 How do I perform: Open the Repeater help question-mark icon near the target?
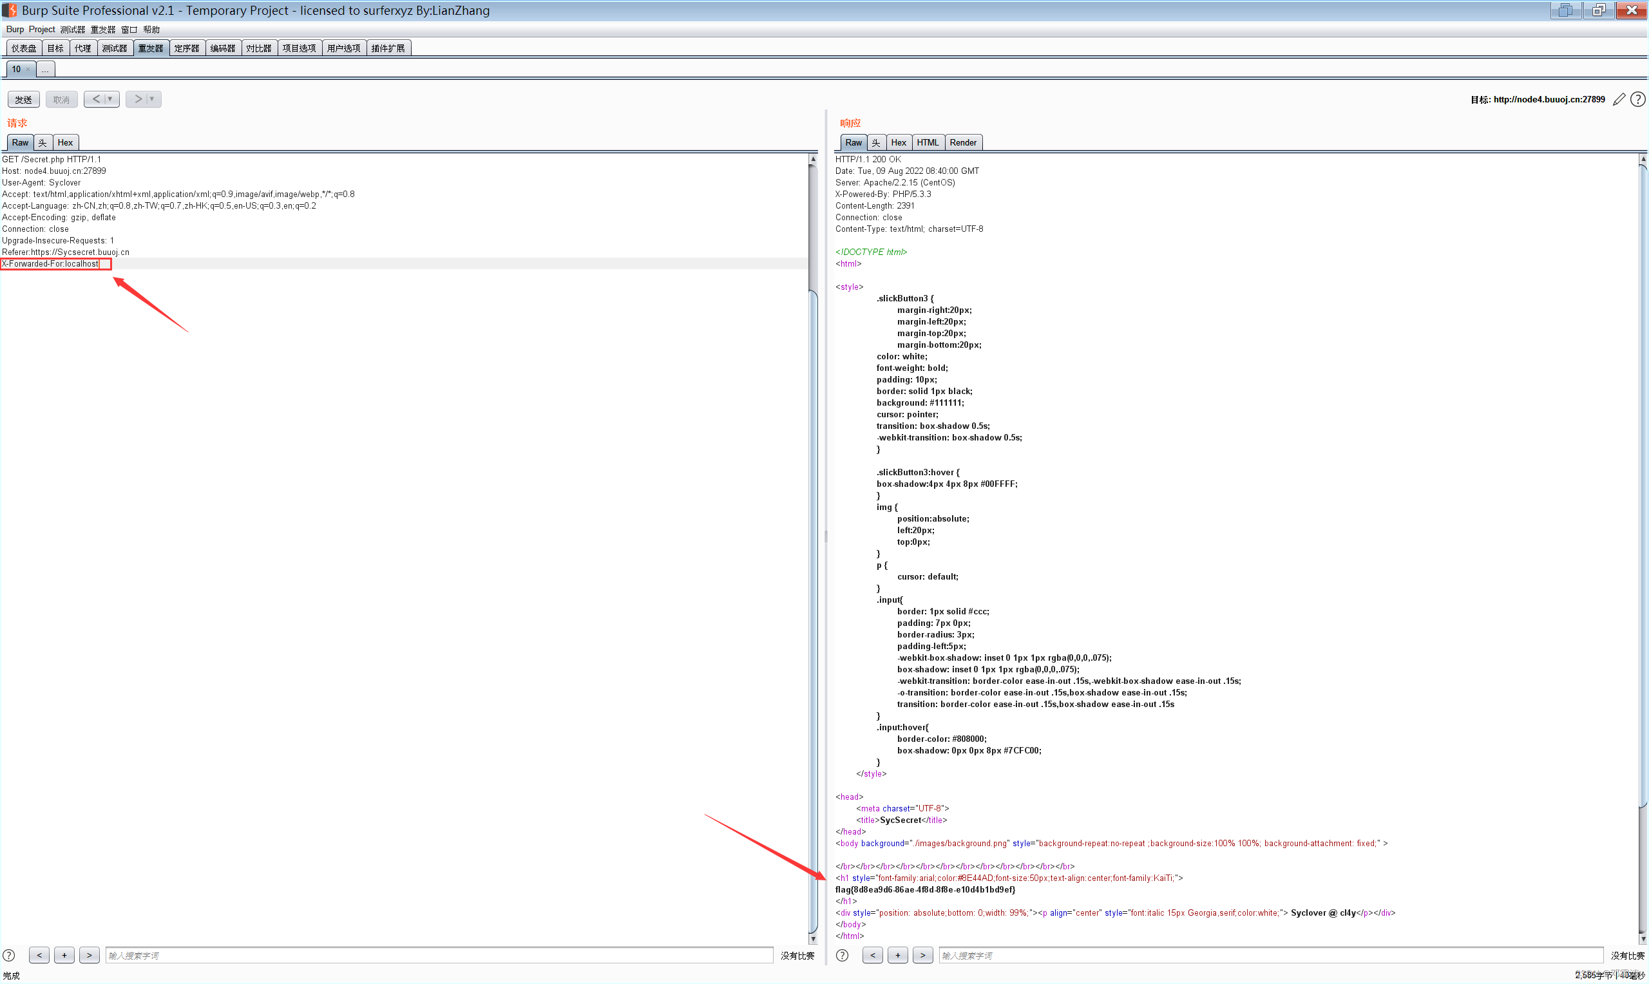coord(1638,99)
